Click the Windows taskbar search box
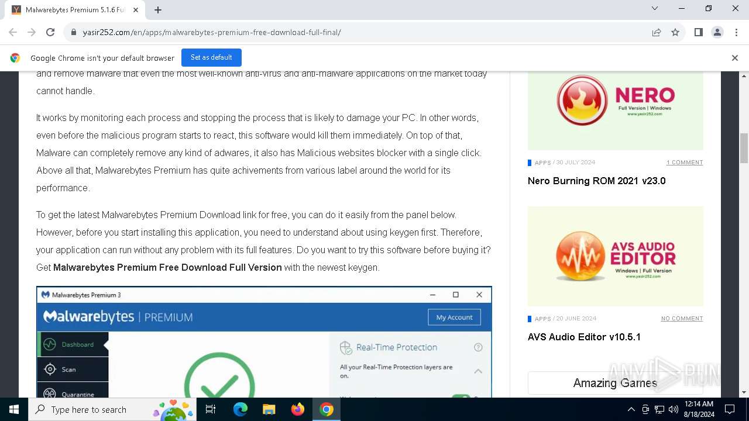749x421 pixels. (x=113, y=409)
